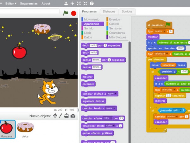Image resolution: width=190 pixels, height=143 pixels.
Task: Click the cat sprite on stage
Action: (x=48, y=92)
